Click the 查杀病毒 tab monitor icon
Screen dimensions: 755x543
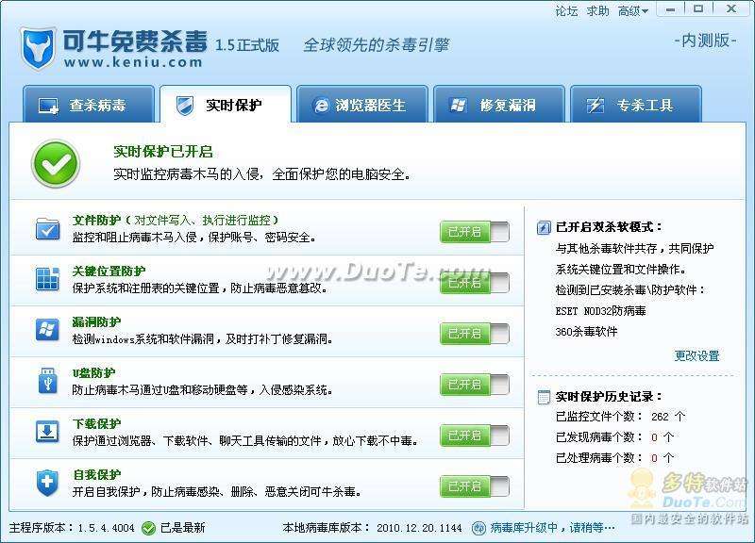click(48, 106)
